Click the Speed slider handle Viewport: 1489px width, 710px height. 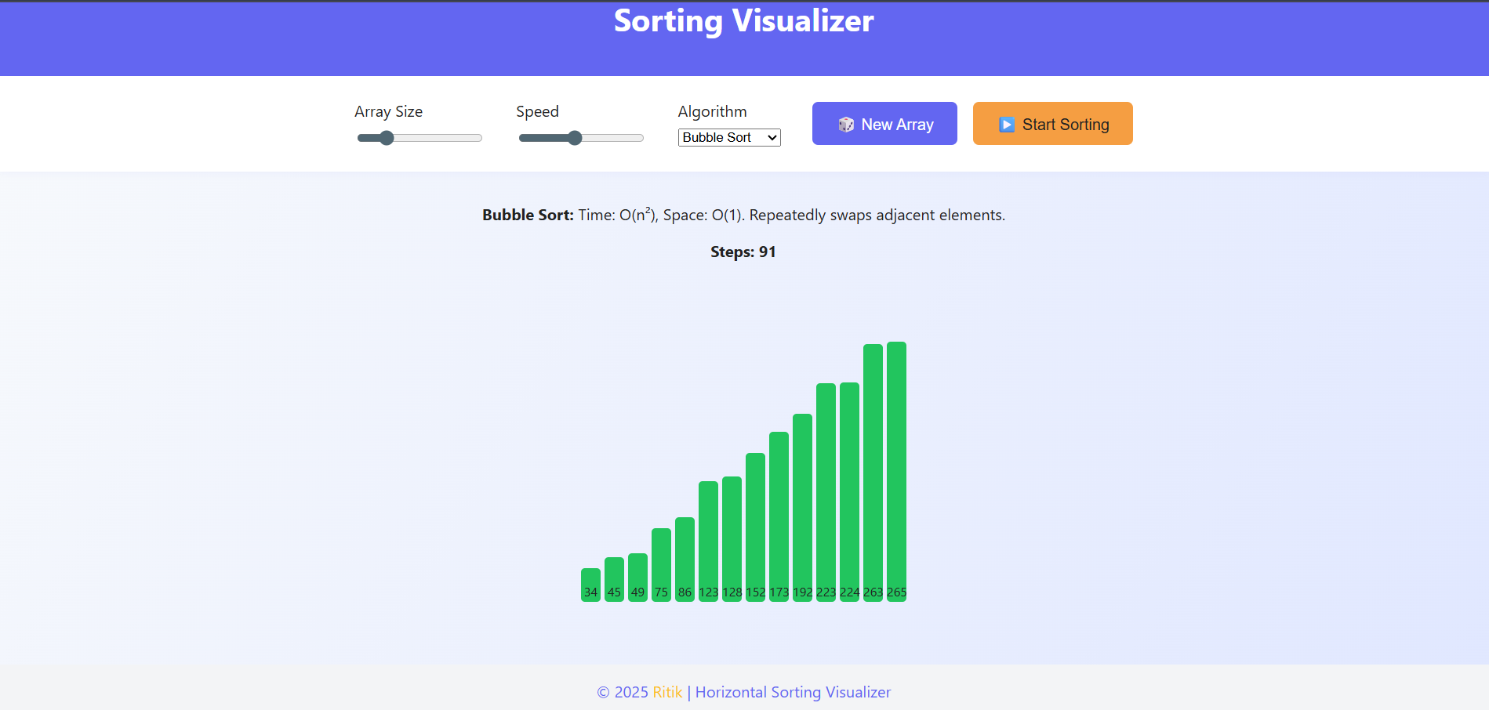coord(576,138)
